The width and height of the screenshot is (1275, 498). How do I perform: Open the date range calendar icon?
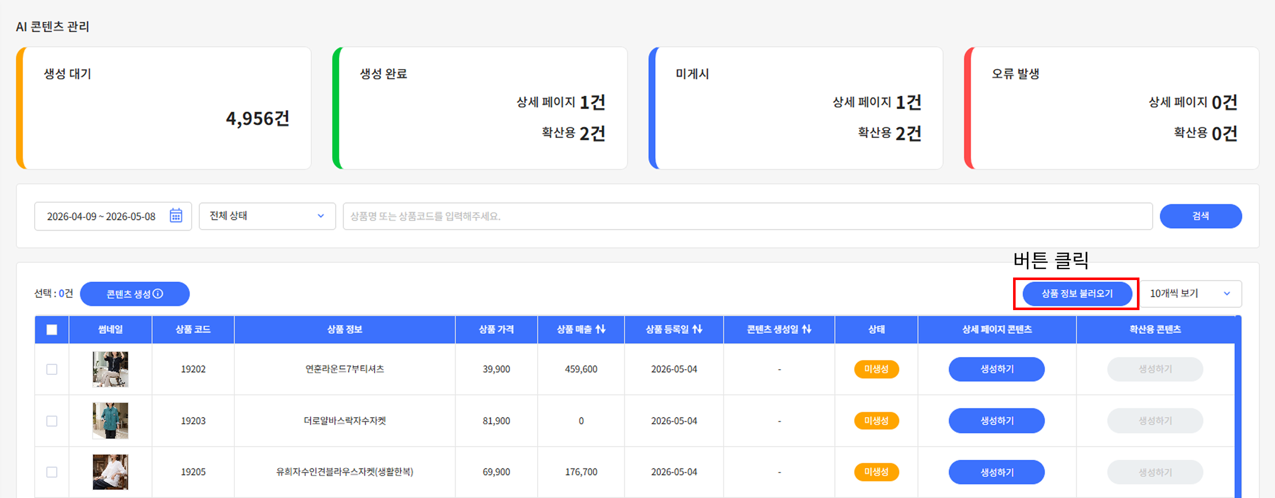pyautogui.click(x=176, y=216)
